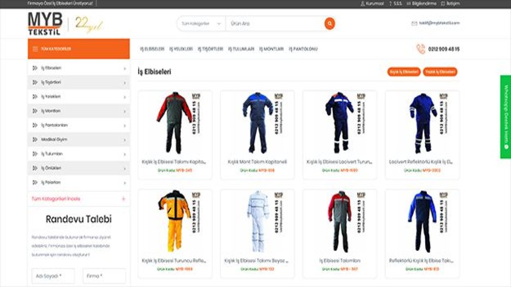Open the orange reflective work suit thumbnail
Image resolution: width=511 pixels, height=287 pixels.
click(x=174, y=221)
